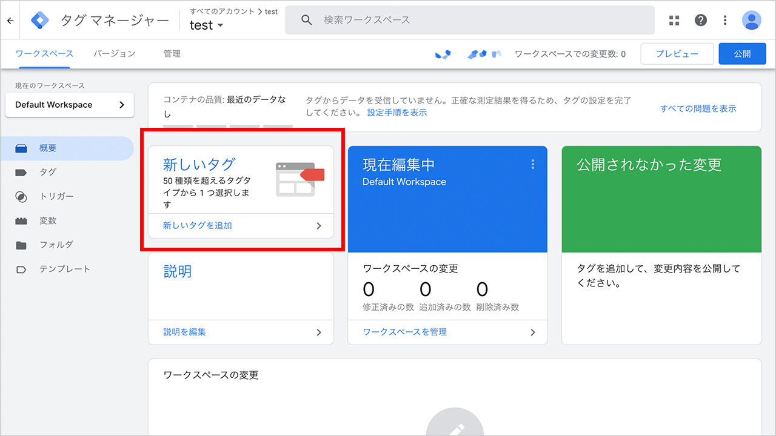Screen dimensions: 776x436
Task: Click the back arrow at top left
Action: (10, 19)
